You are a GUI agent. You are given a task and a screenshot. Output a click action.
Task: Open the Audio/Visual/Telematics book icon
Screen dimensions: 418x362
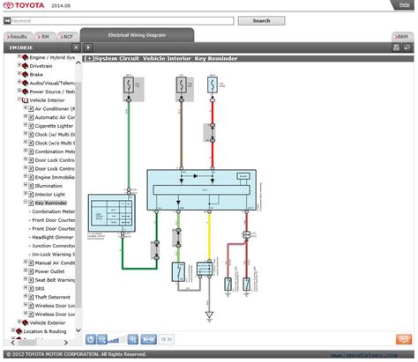26,83
